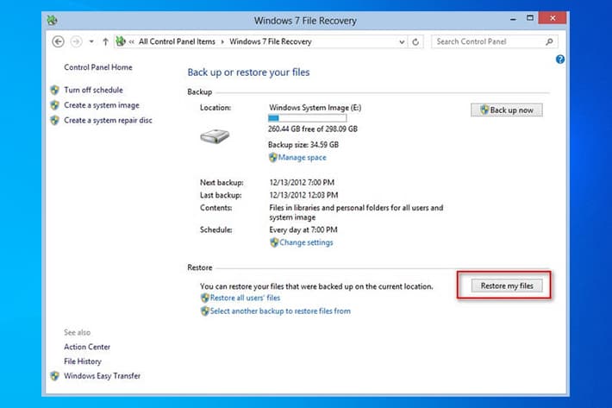Click the Forward navigation arrow
The image size is (612, 408).
click(x=76, y=41)
